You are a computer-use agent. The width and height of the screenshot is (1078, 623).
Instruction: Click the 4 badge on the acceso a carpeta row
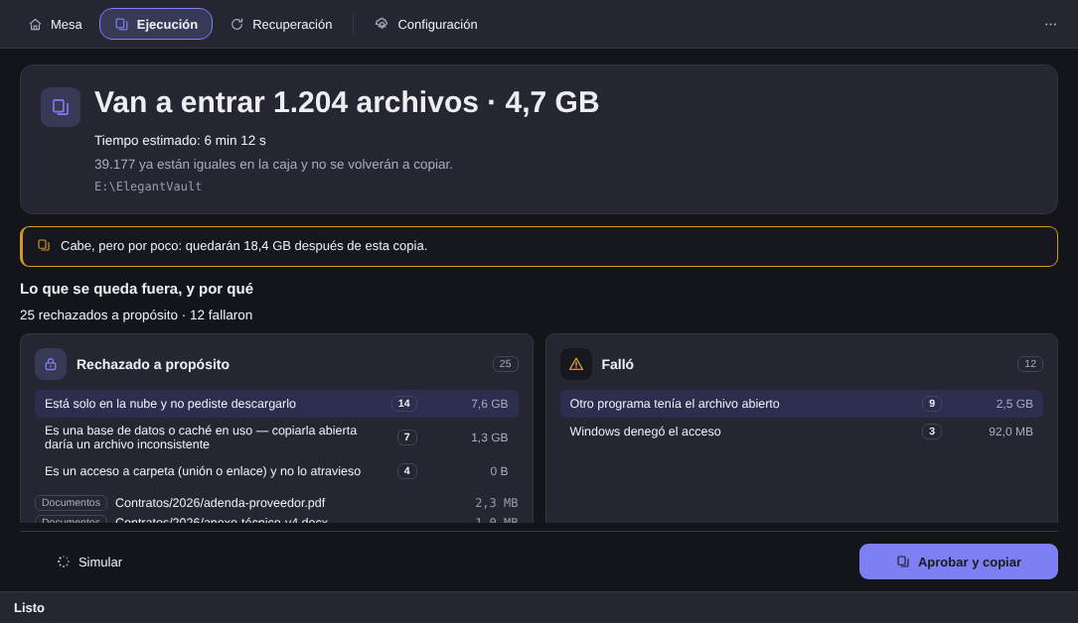(407, 471)
